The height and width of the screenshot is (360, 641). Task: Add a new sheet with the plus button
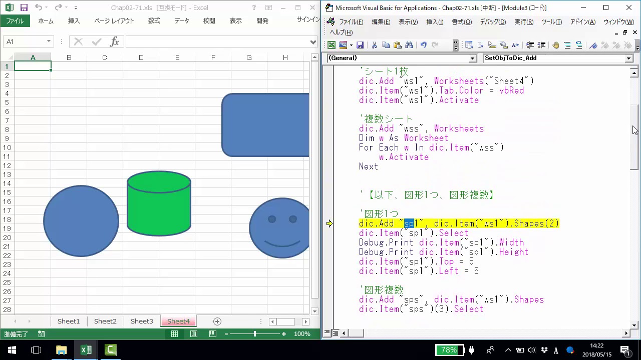(217, 321)
